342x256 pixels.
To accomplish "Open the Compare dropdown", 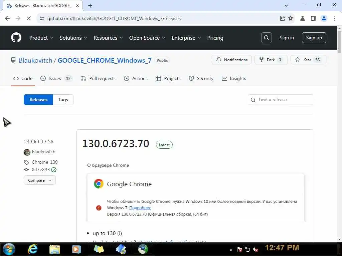I will coord(40,180).
